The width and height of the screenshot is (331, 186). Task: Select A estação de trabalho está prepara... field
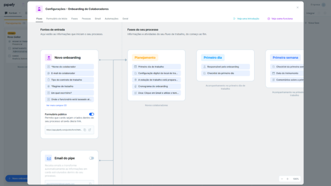pos(156,80)
